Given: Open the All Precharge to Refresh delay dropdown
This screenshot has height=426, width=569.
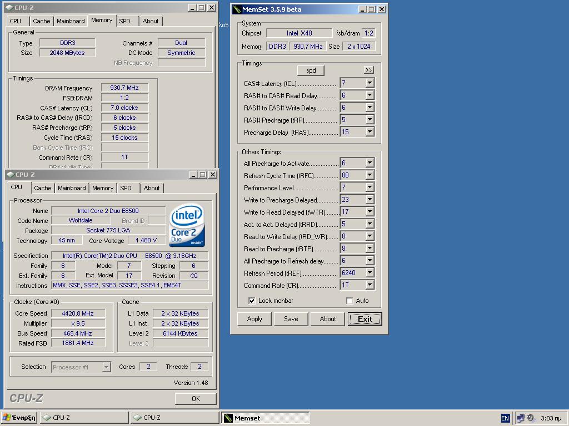Looking at the screenshot, I should click(x=370, y=261).
